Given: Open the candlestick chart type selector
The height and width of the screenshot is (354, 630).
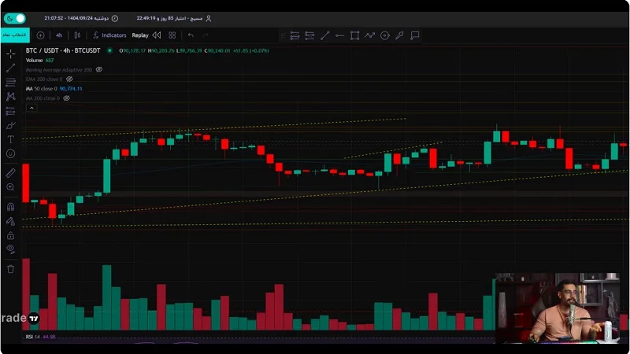Looking at the screenshot, I should pos(78,35).
